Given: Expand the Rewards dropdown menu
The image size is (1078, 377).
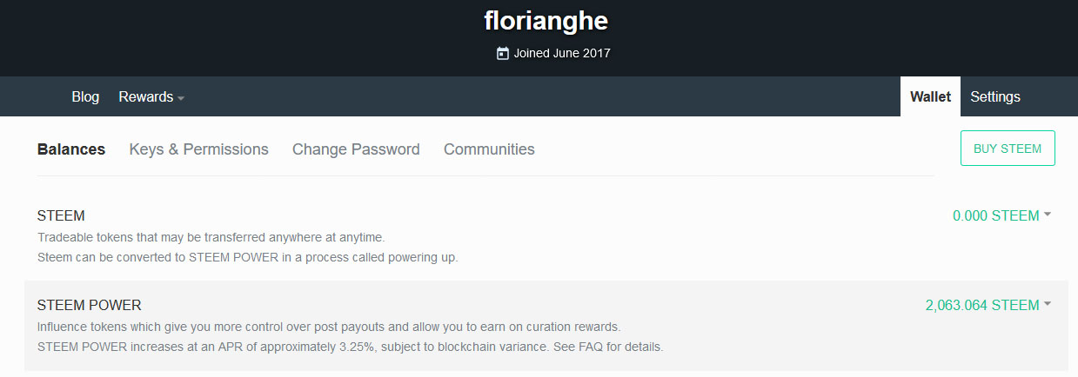Looking at the screenshot, I should click(x=151, y=97).
